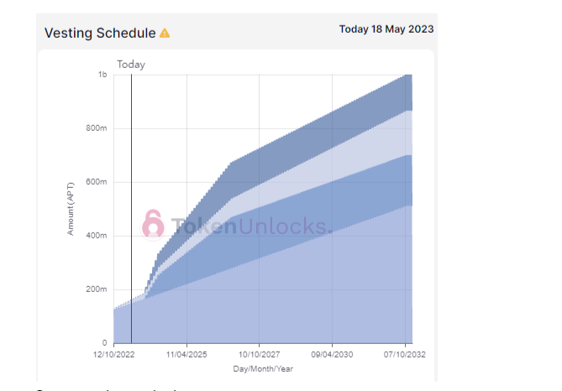The width and height of the screenshot is (562, 391).
Task: Click the Vesting Schedule heading
Action: 100,33
